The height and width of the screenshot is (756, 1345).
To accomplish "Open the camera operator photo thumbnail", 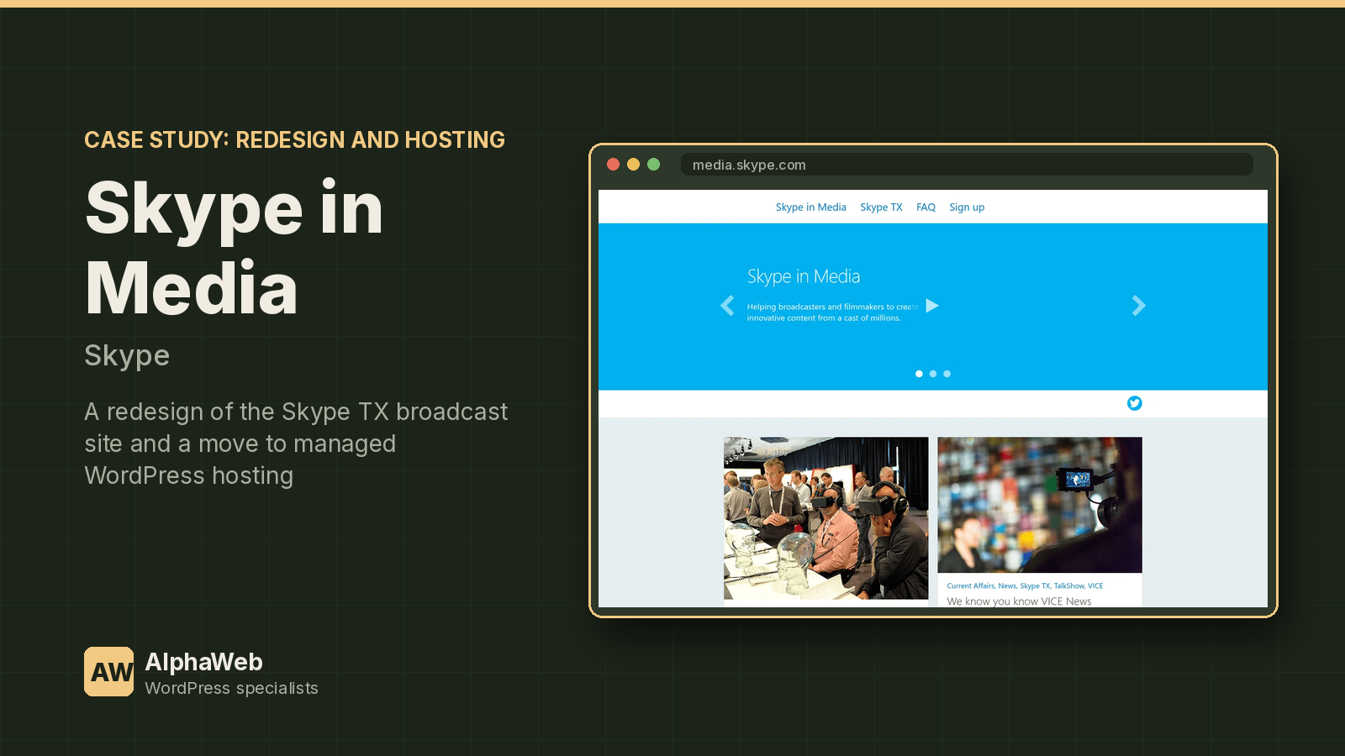I will click(x=1040, y=505).
